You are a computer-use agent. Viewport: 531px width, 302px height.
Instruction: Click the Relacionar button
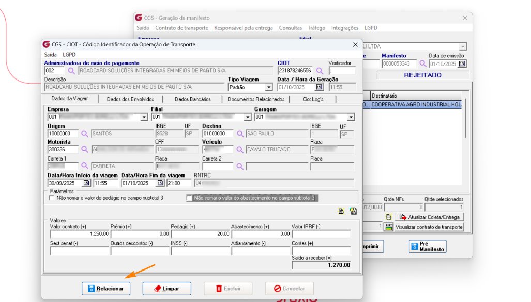(106, 289)
